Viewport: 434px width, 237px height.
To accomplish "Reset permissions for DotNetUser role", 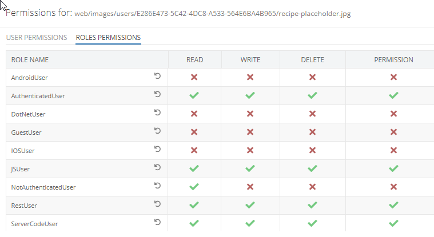I will click(157, 113).
